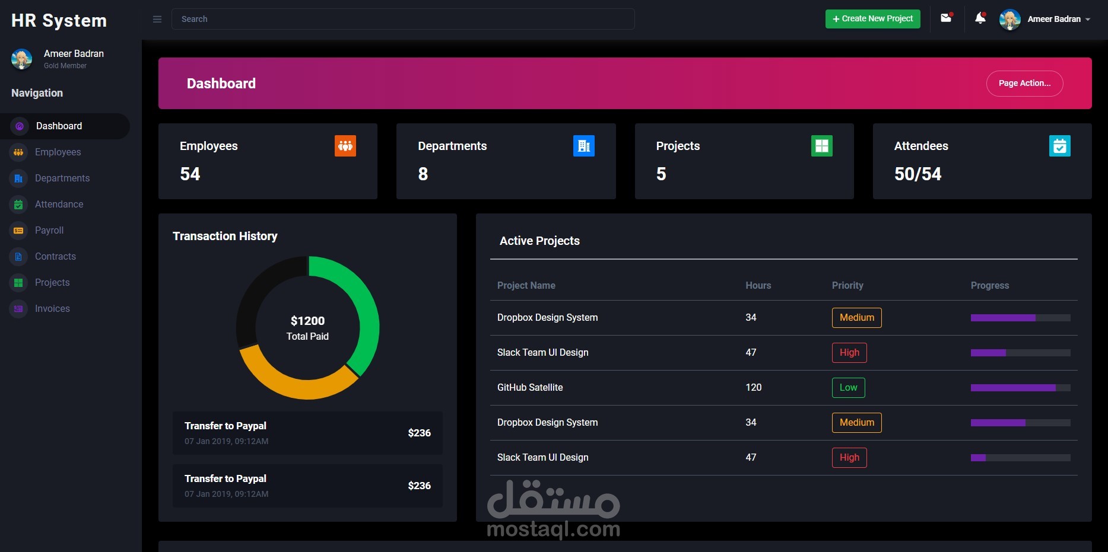Click the Departments sidebar icon
1108x552 pixels.
point(18,178)
